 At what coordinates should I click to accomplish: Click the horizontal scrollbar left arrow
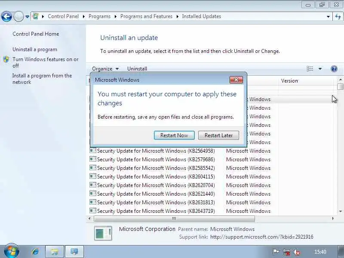[89, 218]
